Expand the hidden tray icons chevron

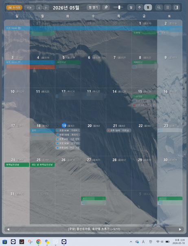pyautogui.click(x=131, y=242)
